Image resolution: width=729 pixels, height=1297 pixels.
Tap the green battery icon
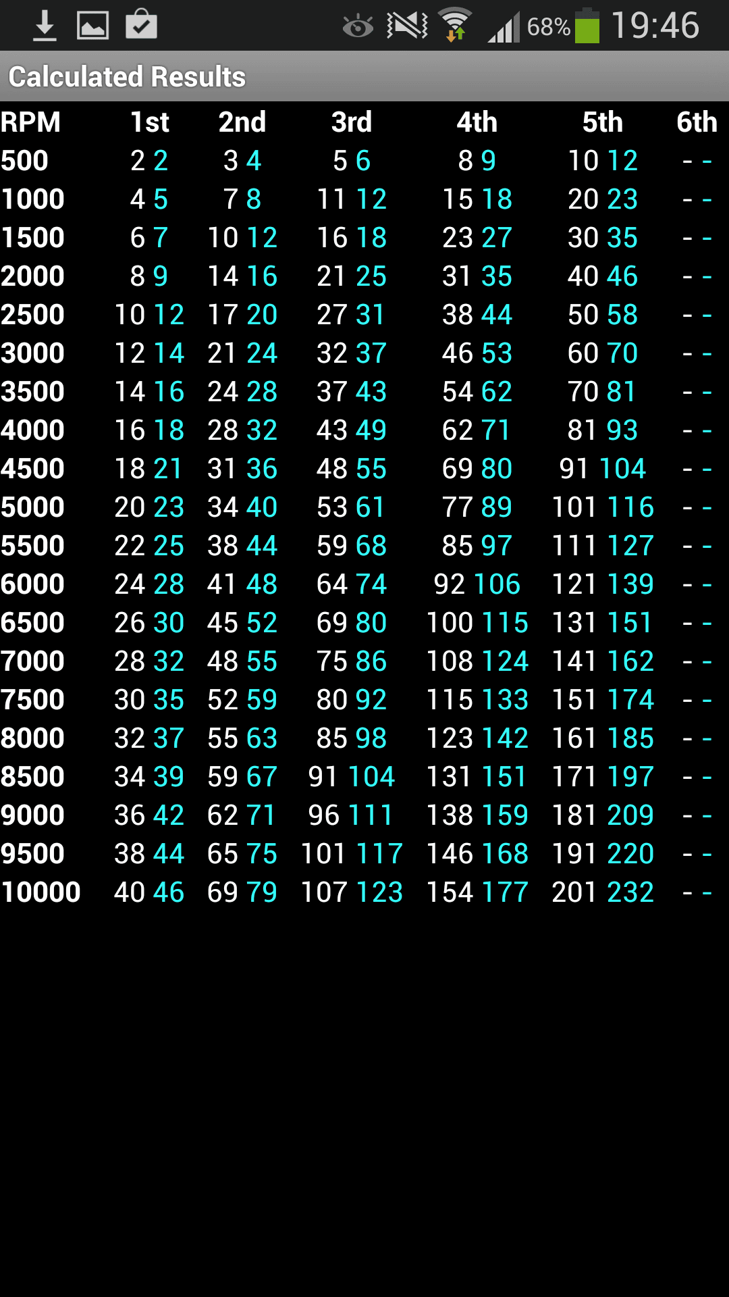click(587, 26)
